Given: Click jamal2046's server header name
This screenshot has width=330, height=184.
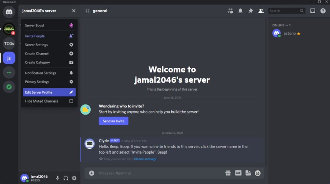Looking at the screenshot, I should coord(39,11).
